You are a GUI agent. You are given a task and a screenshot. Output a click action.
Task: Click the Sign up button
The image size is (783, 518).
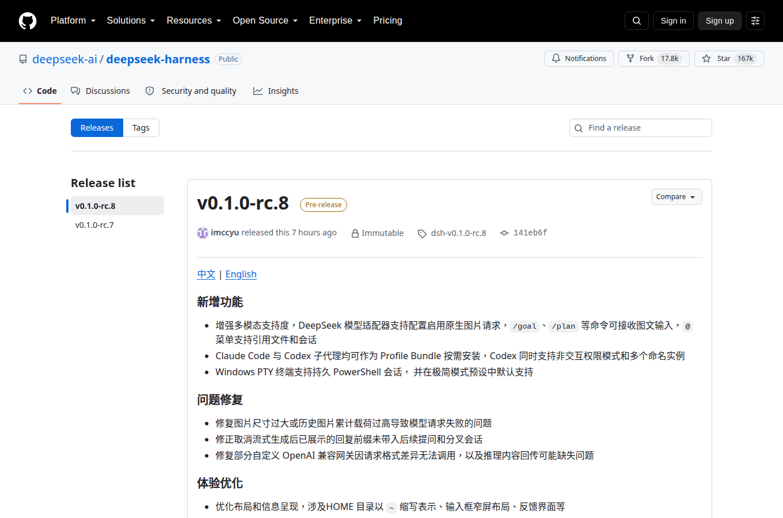click(720, 21)
